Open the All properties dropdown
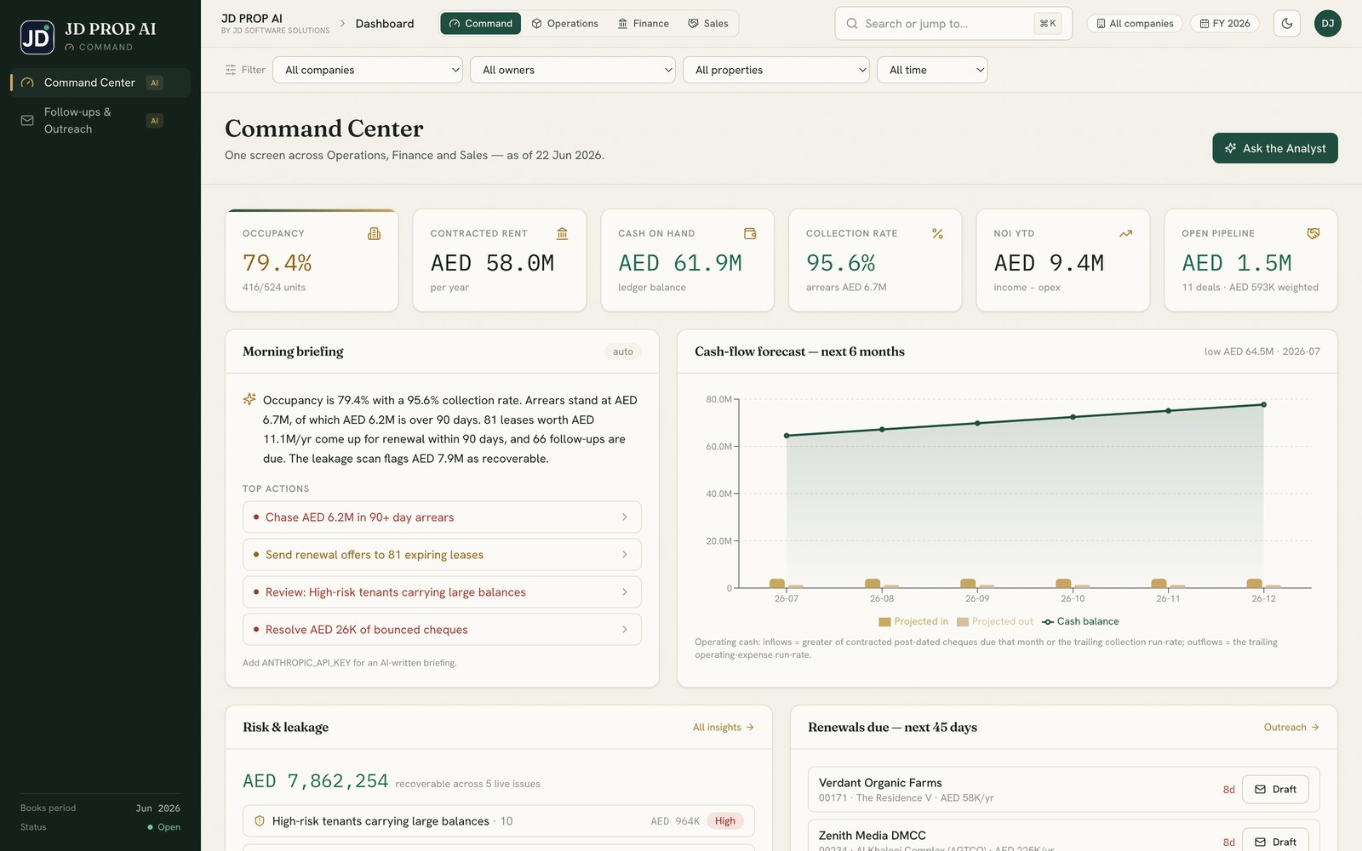This screenshot has height=851, width=1362. 776,70
